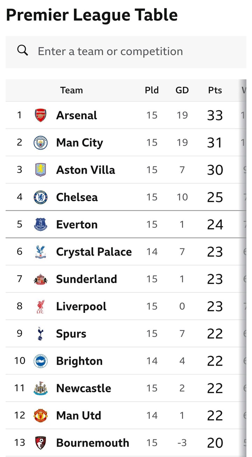
Task: Click the Bournemouth club crest
Action: pyautogui.click(x=41, y=443)
